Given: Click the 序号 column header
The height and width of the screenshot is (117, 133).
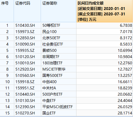Looking at the screenshot, I should pyautogui.click(x=7, y=11).
